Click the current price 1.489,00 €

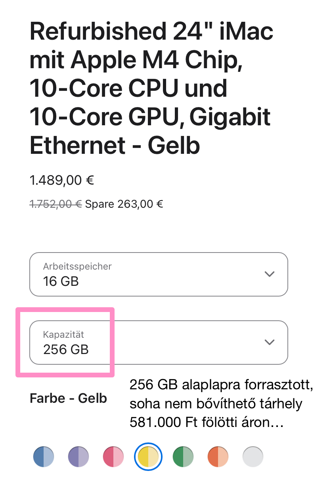coord(62,181)
